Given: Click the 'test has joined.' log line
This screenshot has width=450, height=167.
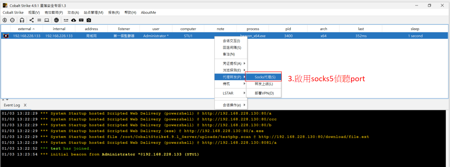Looking at the screenshot, I should pos(46,148).
